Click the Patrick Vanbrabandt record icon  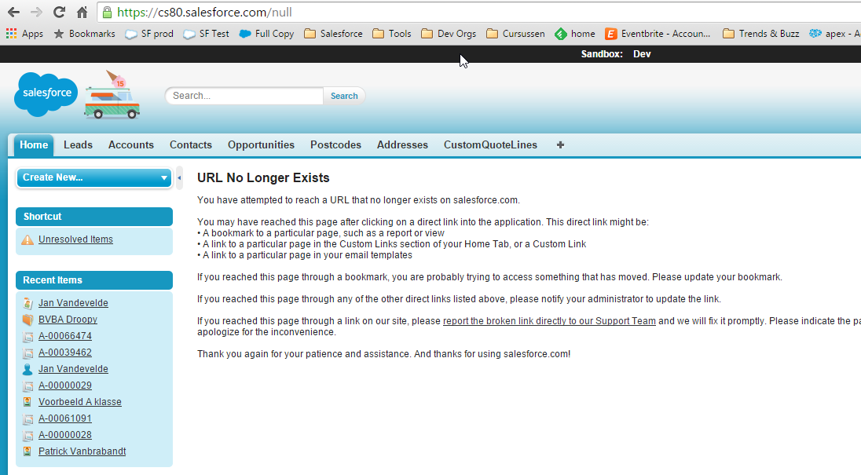[x=27, y=451]
